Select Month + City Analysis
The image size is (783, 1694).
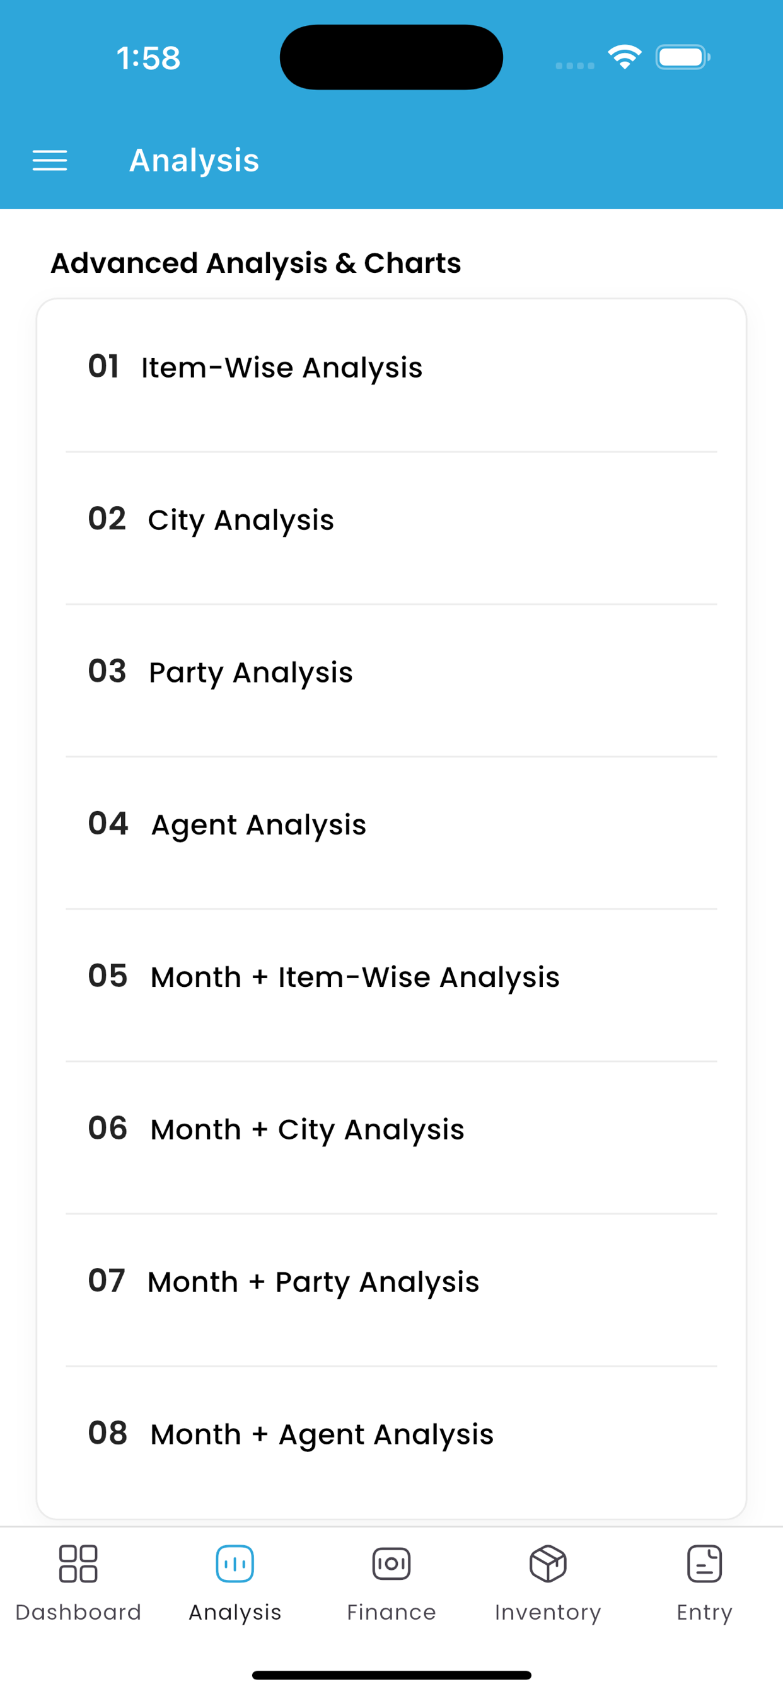[391, 1138]
